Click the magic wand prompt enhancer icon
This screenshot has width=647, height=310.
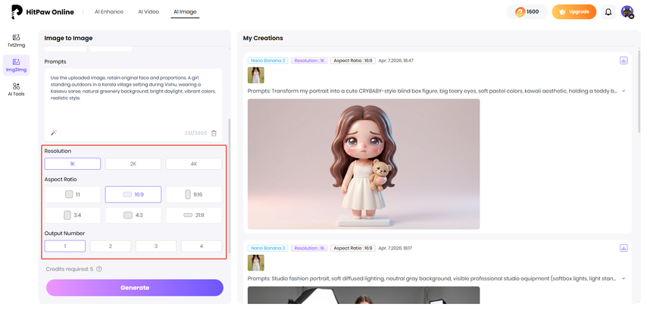click(x=54, y=133)
